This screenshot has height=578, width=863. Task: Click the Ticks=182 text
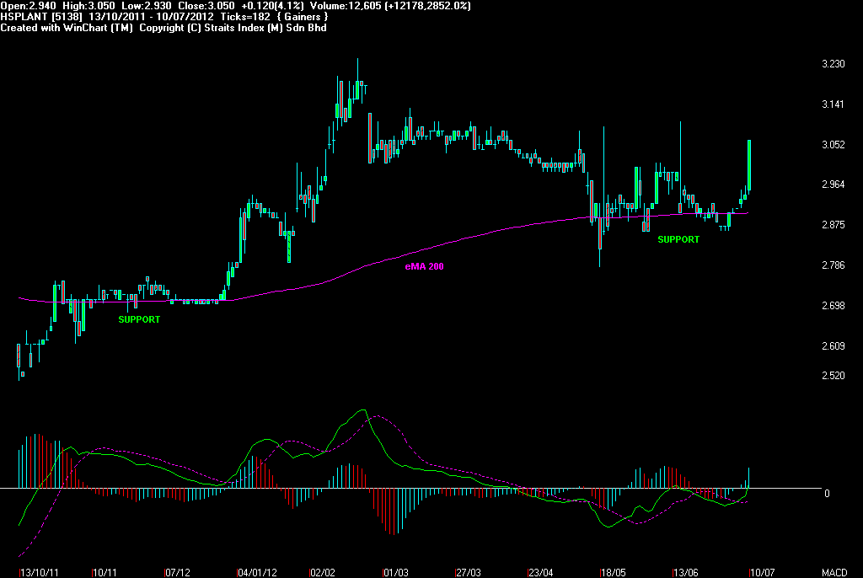[245, 17]
